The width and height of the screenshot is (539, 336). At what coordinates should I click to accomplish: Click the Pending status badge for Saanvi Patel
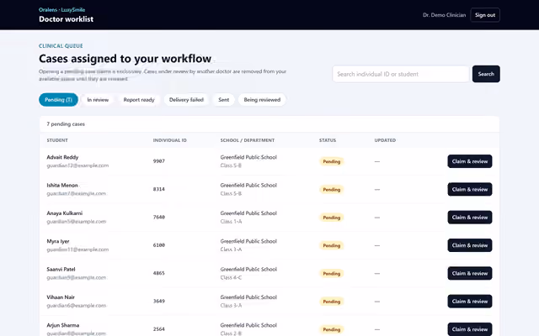(x=331, y=274)
